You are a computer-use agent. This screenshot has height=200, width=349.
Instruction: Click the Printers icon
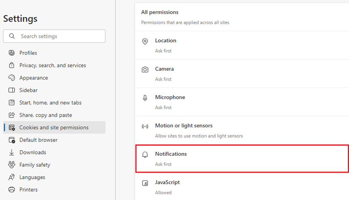tap(12, 190)
